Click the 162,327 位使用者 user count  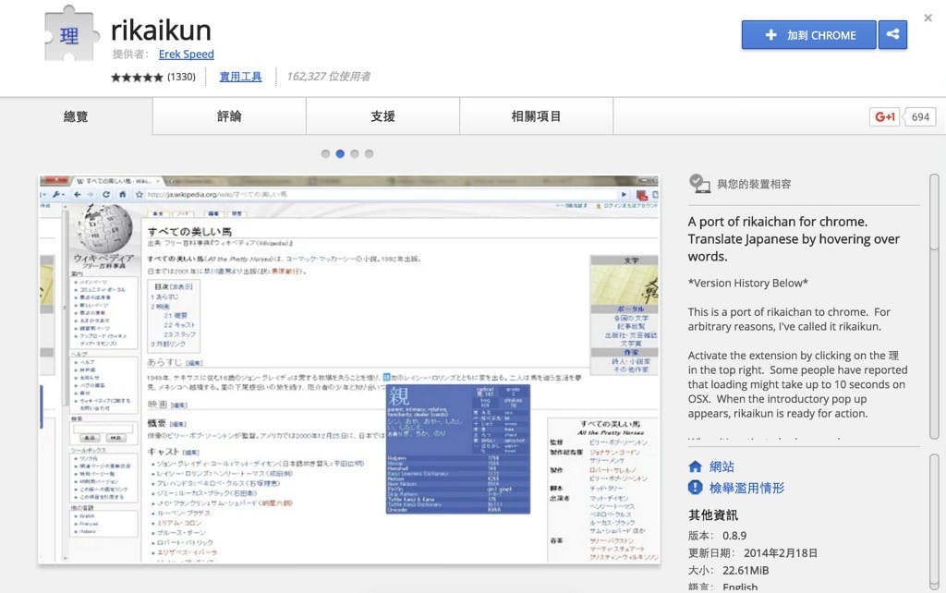click(329, 77)
